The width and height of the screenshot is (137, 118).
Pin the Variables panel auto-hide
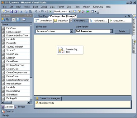pos(28,16)
